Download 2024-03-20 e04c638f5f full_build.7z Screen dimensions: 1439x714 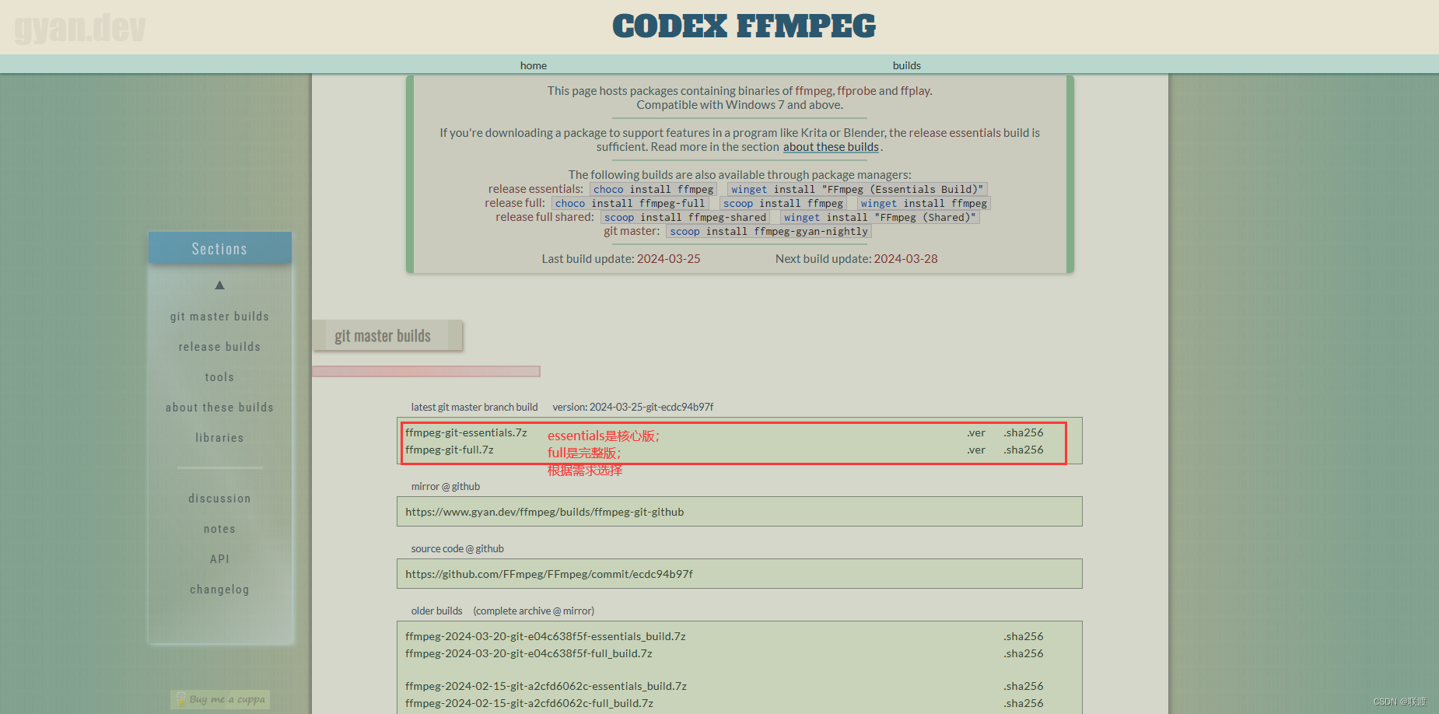(x=529, y=653)
